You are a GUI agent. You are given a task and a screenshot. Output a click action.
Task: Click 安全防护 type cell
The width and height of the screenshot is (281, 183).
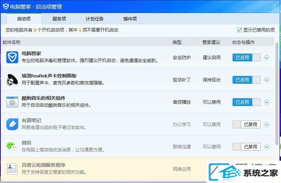coord(182,58)
